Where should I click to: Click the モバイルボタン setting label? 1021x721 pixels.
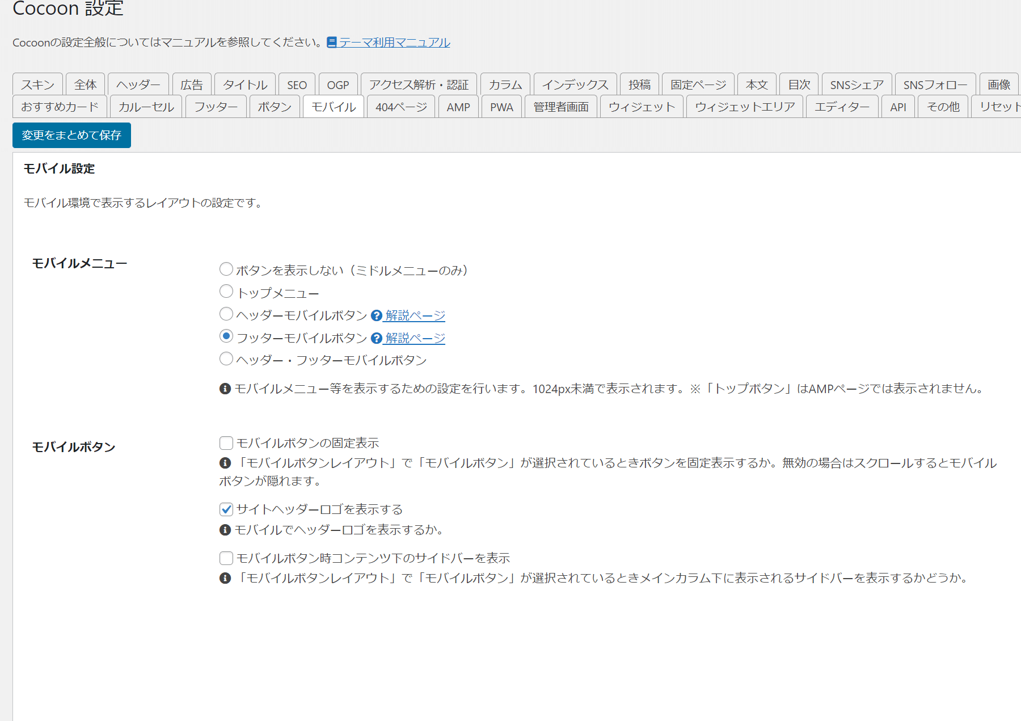pos(74,447)
